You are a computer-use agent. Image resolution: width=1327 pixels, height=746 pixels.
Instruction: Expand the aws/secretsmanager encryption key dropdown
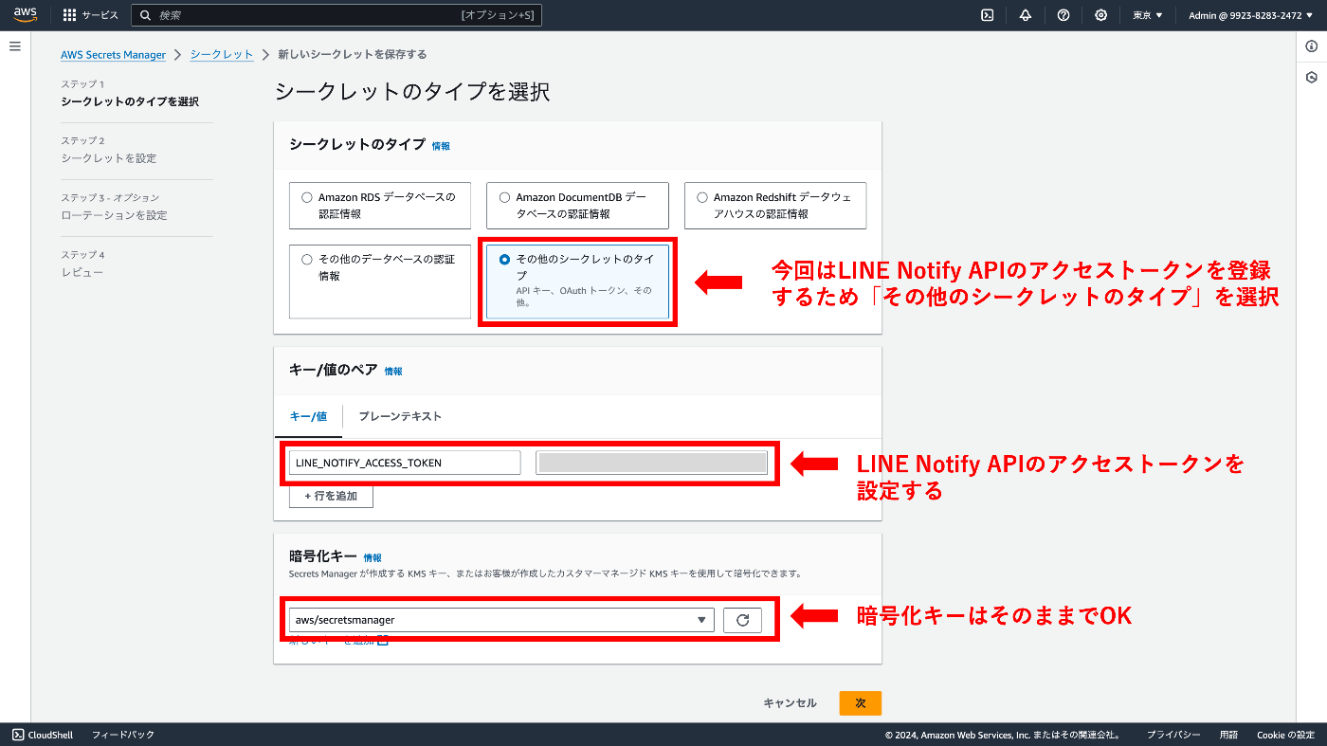[501, 620]
